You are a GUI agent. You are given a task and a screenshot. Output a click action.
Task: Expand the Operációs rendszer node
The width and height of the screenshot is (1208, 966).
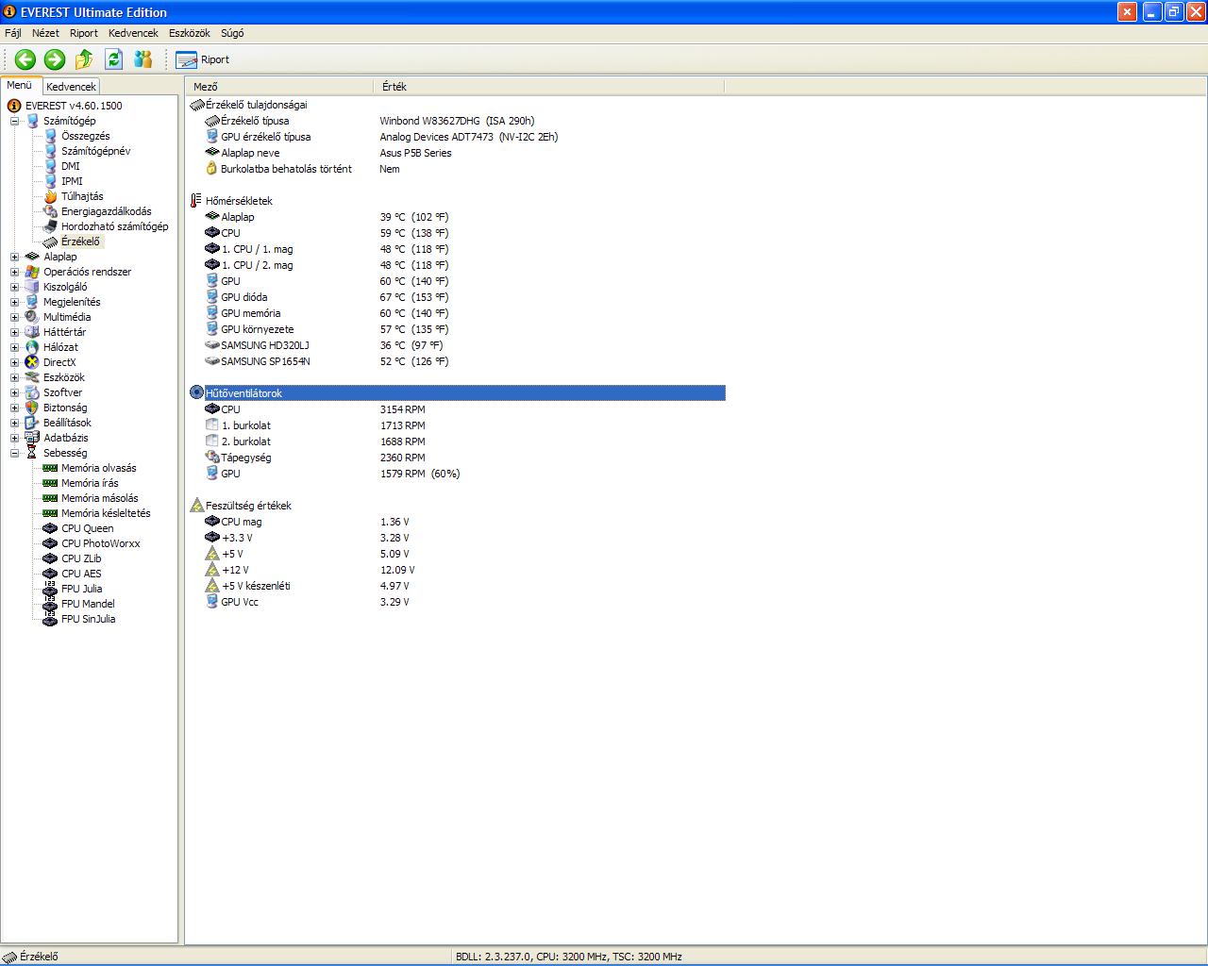click(x=14, y=272)
